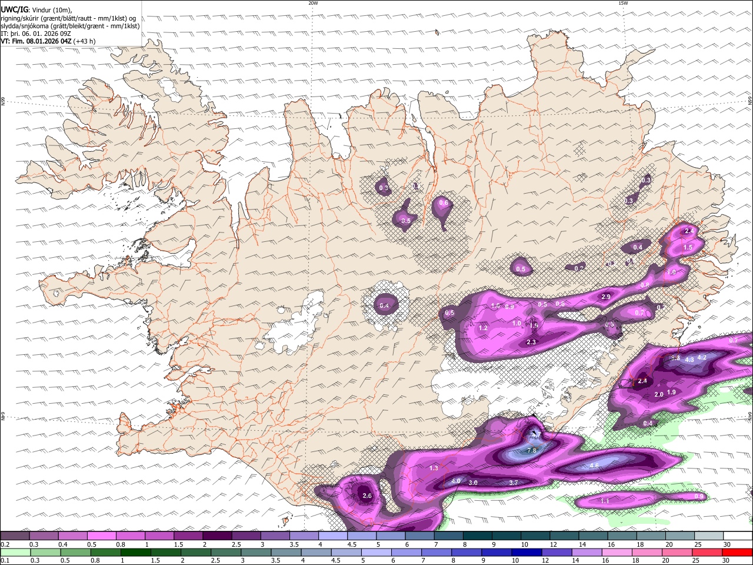Click the '14' label in the bottom legend row

coord(575,560)
